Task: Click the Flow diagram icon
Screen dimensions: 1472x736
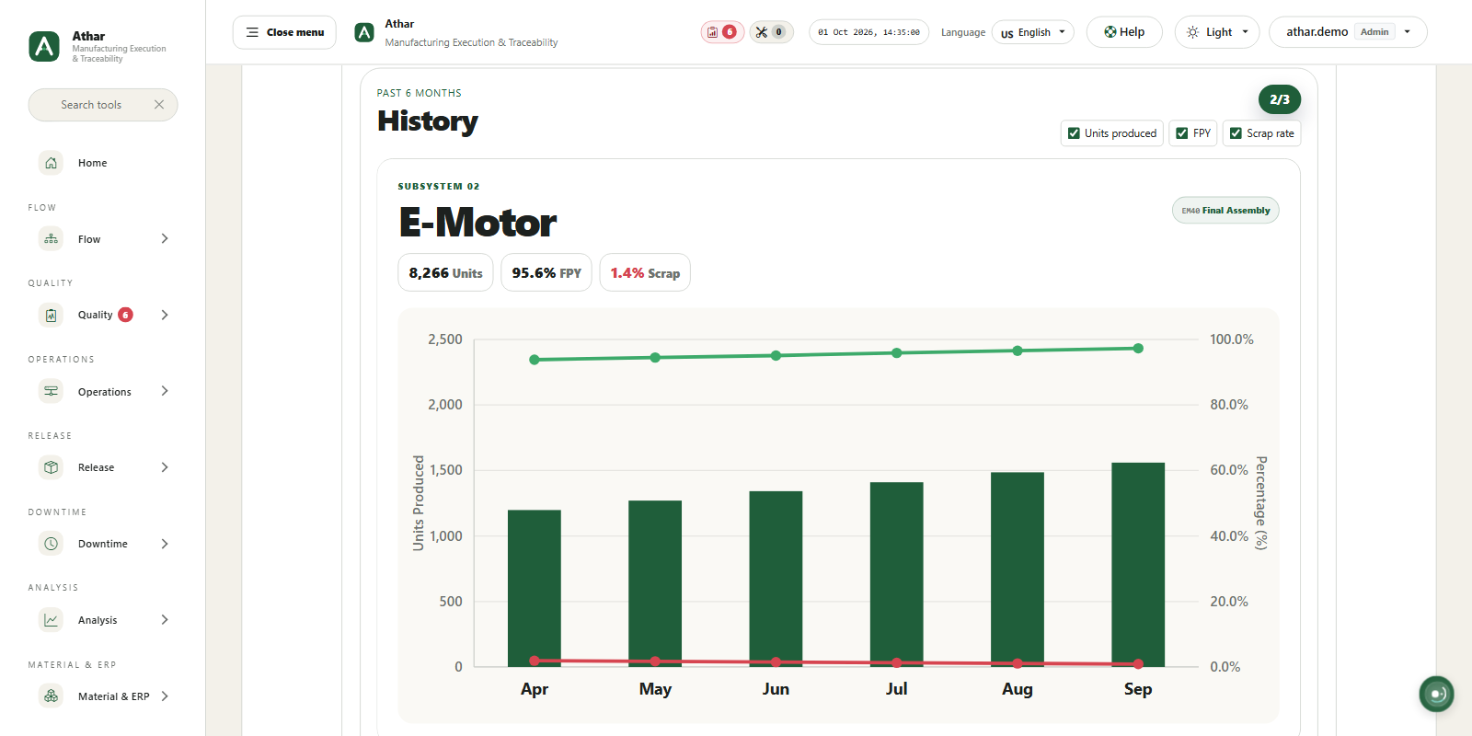Action: 52,239
